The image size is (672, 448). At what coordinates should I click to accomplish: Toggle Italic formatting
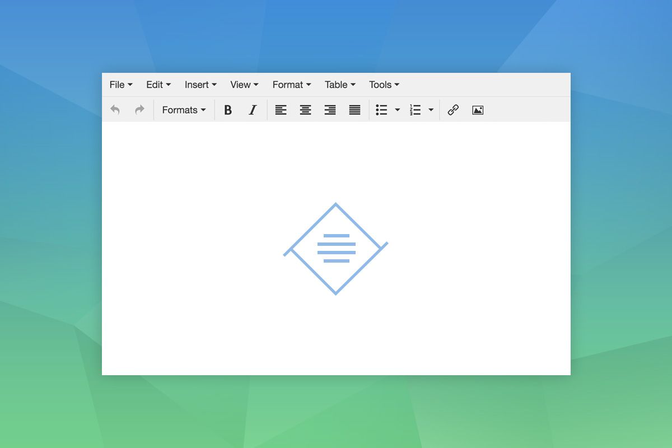tap(253, 110)
